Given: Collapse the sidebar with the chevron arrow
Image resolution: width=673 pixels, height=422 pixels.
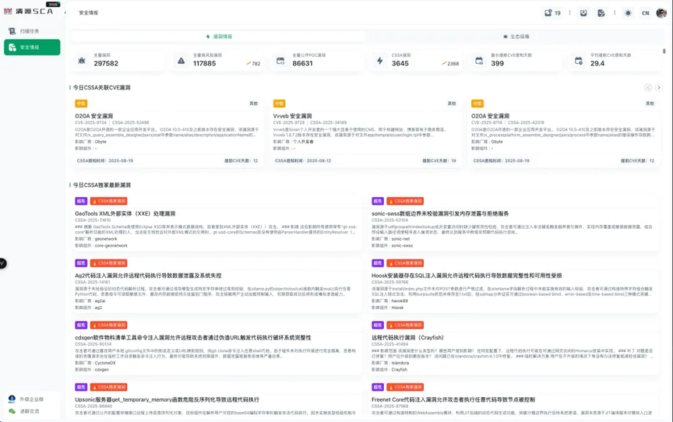Looking at the screenshot, I should point(65,13).
